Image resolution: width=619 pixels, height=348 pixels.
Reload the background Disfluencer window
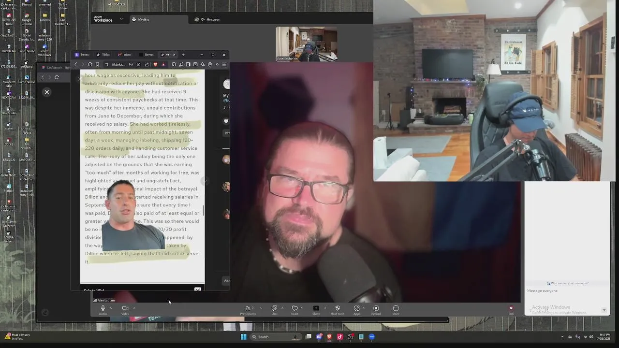tap(57, 77)
